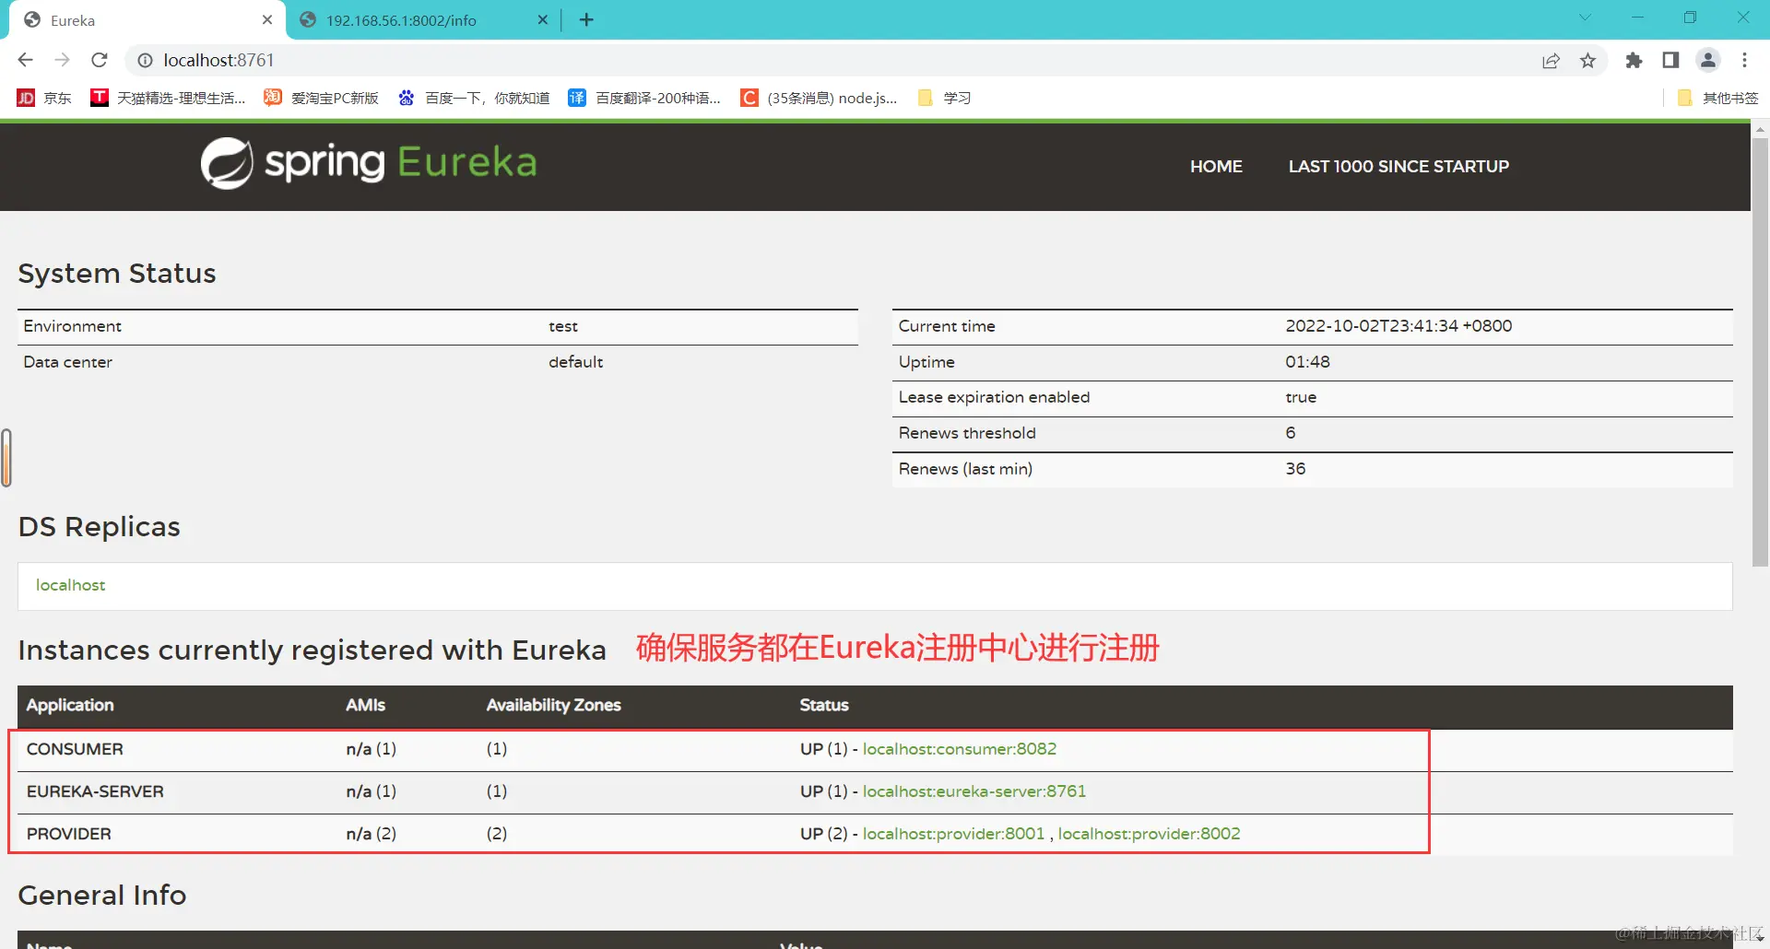1770x949 pixels.
Task: Switch to the Eureka tab
Action: [x=147, y=20]
